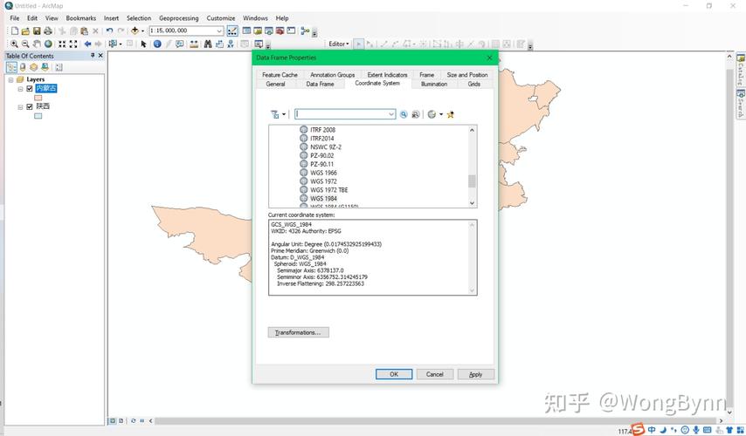Select the Zoom In tool

(14, 44)
